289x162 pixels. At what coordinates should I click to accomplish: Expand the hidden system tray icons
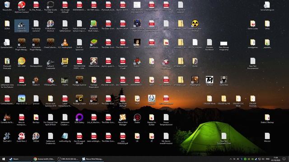[231, 159]
